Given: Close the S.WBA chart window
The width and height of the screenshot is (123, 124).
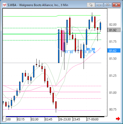Looking at the screenshot, I should point(116,5).
